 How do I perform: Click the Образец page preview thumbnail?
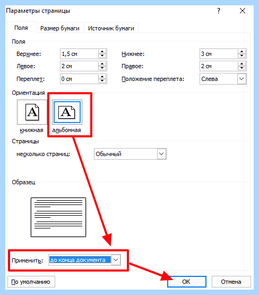(58, 217)
